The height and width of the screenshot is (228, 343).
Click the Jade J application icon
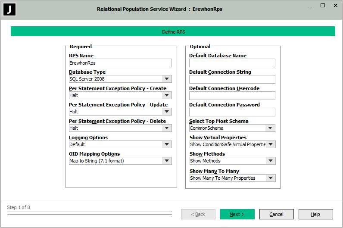(x=9, y=9)
